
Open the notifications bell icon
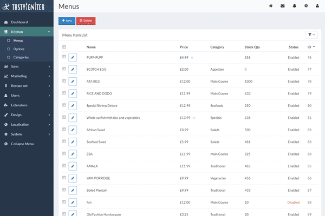point(294,6)
